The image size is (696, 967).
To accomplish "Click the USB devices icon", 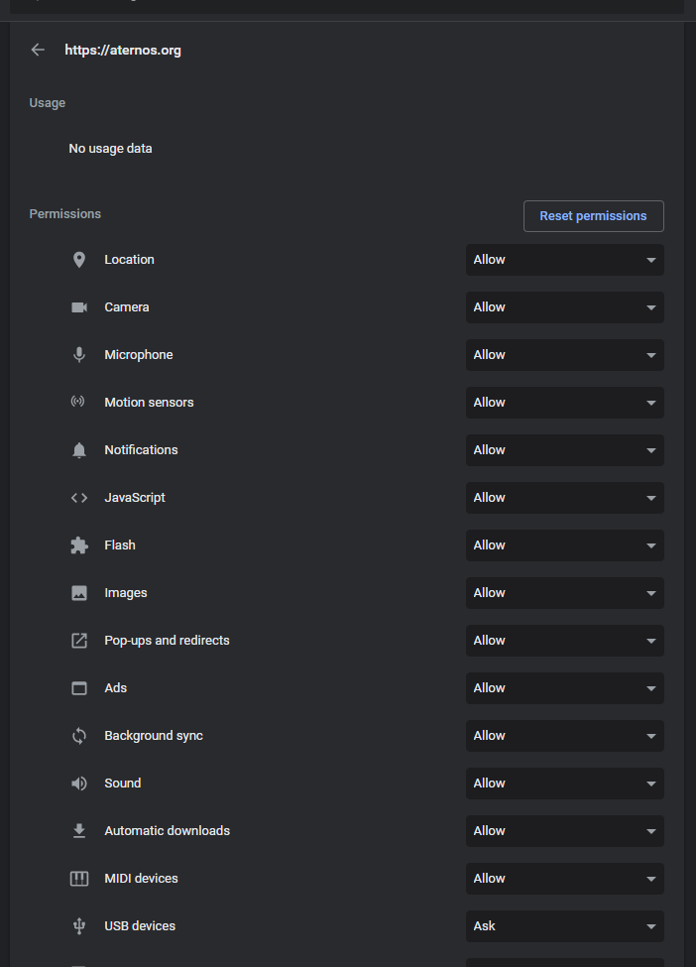I will (79, 925).
